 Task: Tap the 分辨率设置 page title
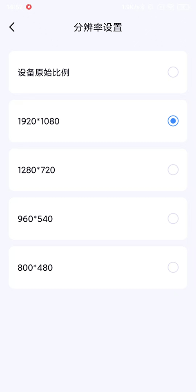(98, 27)
